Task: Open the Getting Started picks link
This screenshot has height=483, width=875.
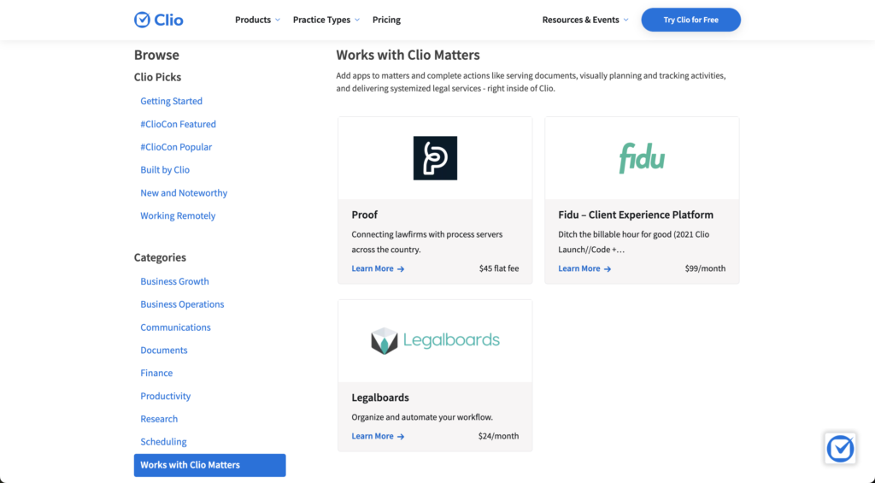Action: [x=171, y=101]
